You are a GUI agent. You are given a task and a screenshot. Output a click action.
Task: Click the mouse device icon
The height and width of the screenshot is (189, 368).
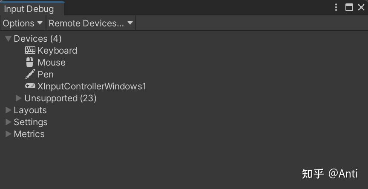tap(30, 63)
